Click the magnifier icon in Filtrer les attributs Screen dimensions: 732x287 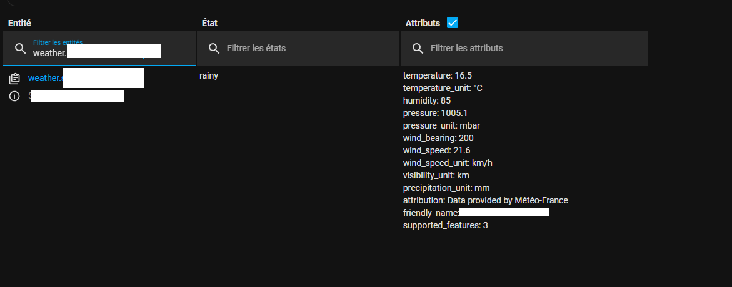tap(418, 49)
